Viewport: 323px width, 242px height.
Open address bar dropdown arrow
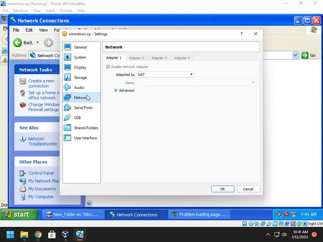pyautogui.click(x=295, y=55)
